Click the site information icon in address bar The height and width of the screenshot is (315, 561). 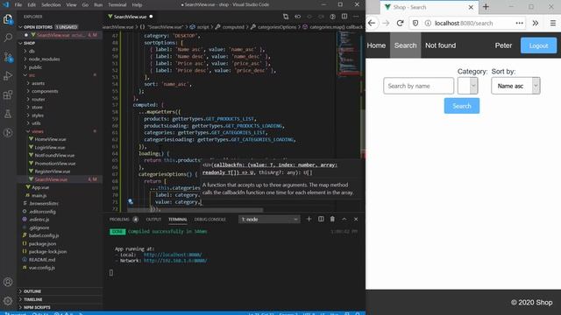pyautogui.click(x=428, y=24)
